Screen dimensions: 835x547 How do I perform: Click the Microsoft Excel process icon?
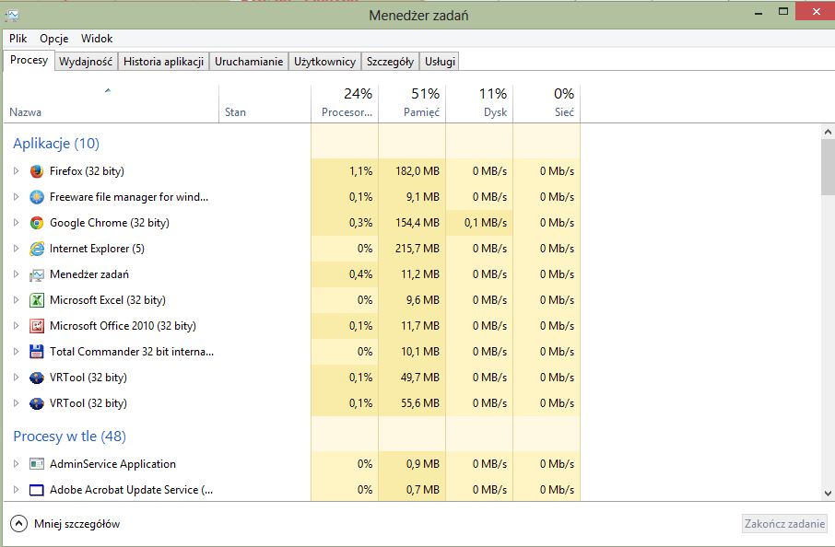36,300
